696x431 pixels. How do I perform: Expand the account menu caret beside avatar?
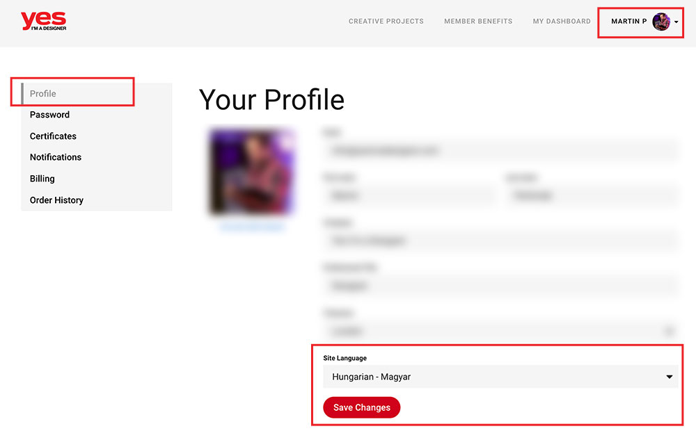click(x=677, y=22)
